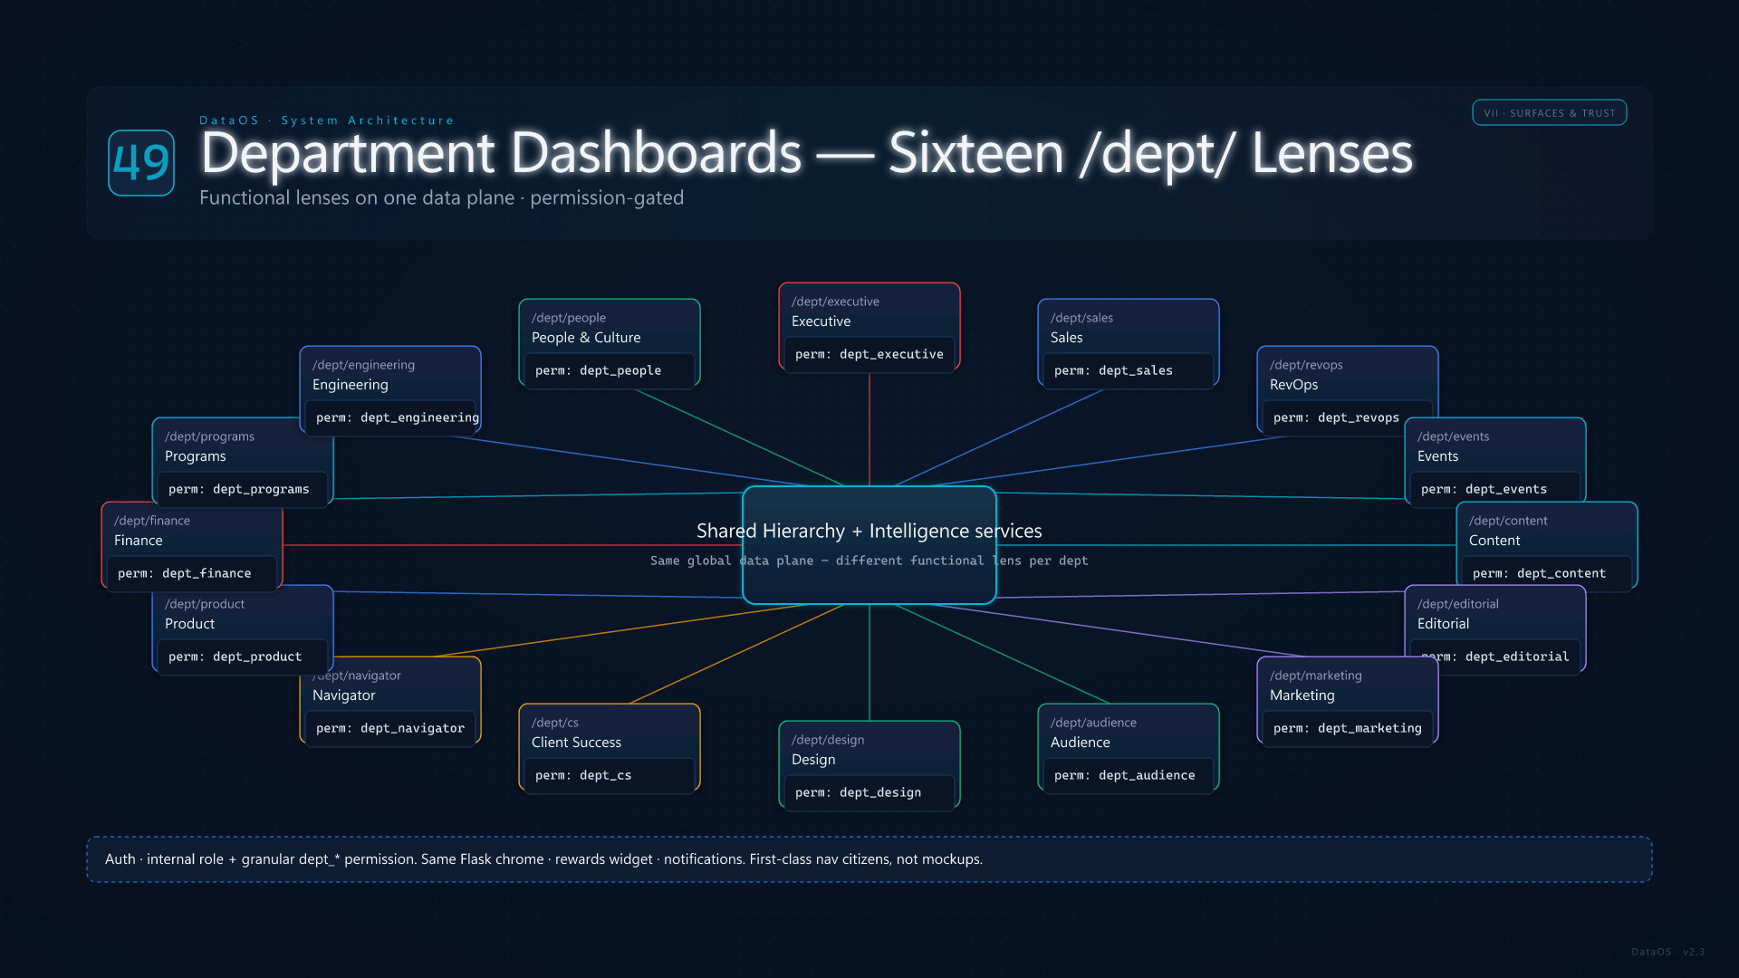
Task: Click the /dept/marketing path text
Action: 1315,676
